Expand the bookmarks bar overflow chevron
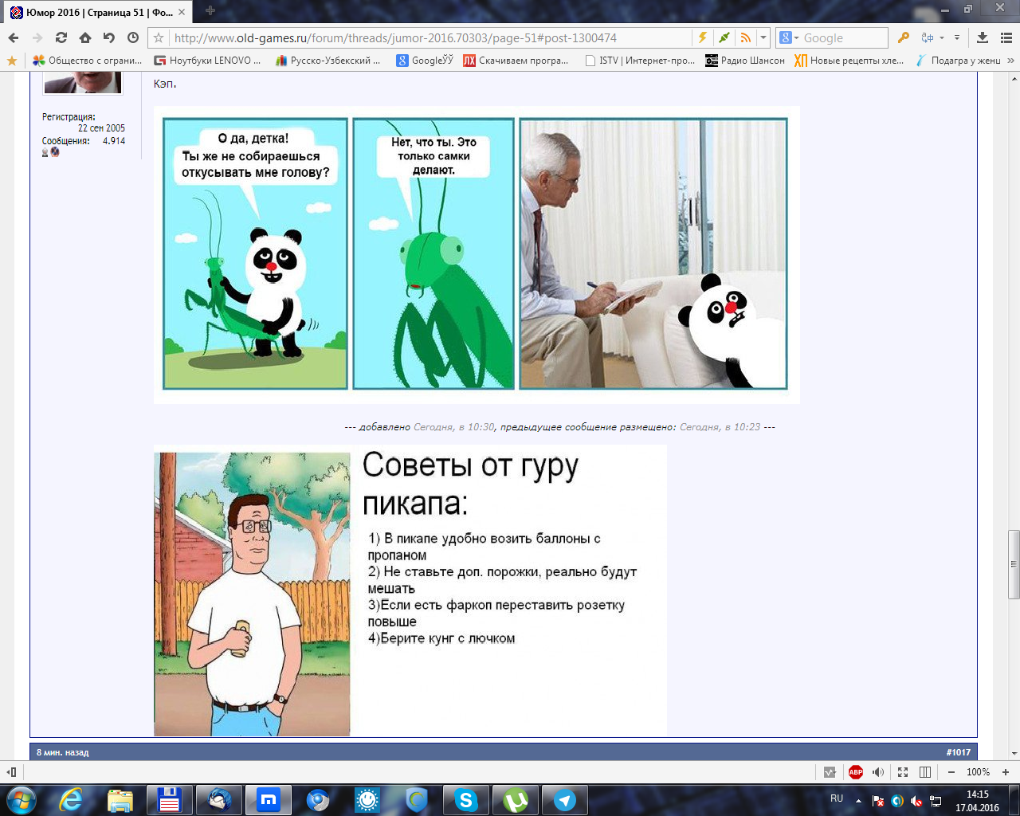Image resolution: width=1020 pixels, height=816 pixels. point(1010,61)
